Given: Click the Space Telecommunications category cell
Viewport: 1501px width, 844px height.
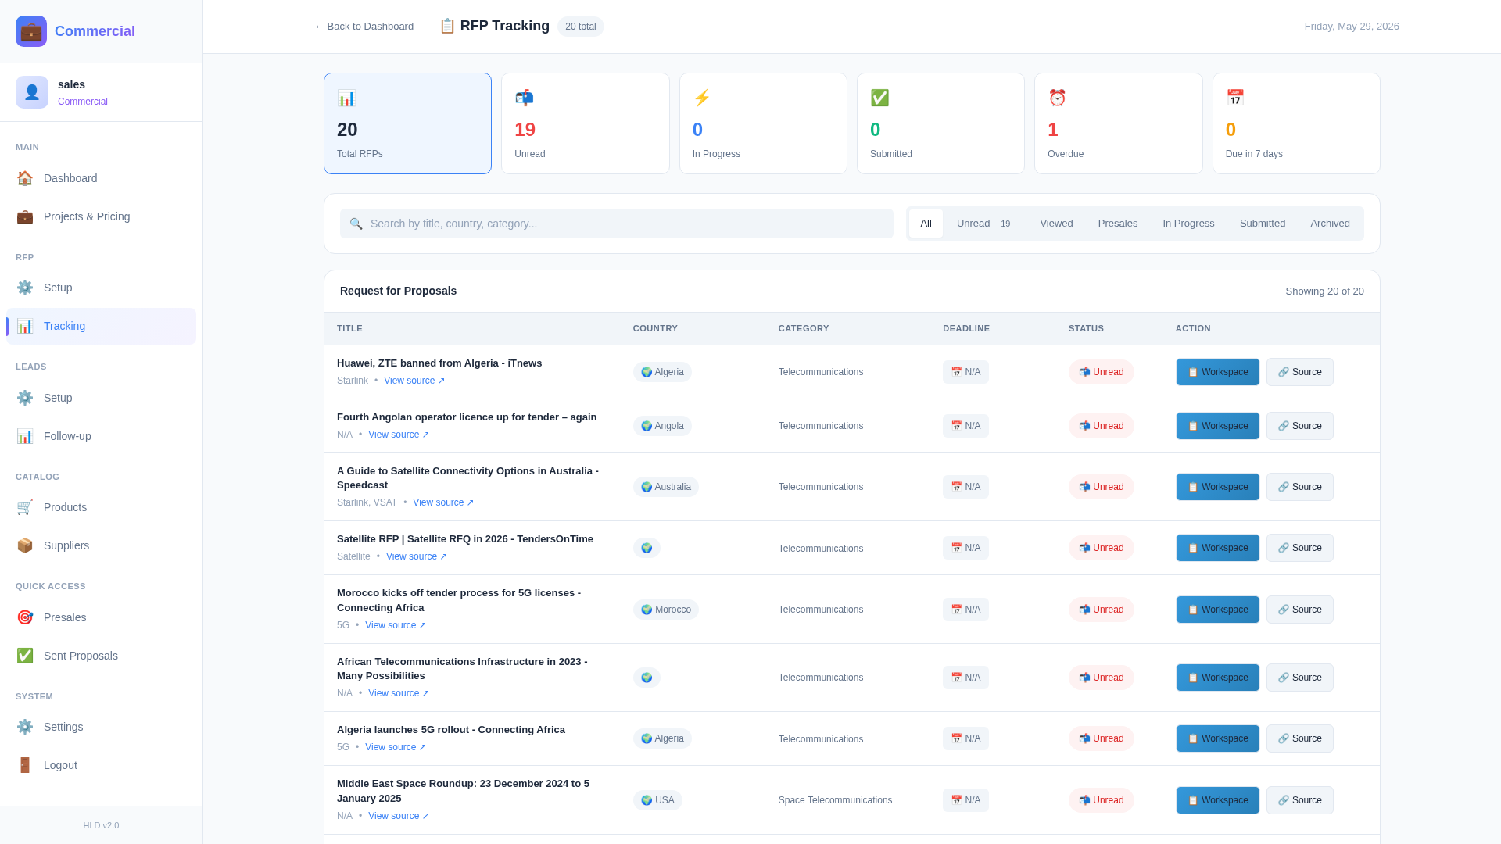Looking at the screenshot, I should tap(835, 800).
